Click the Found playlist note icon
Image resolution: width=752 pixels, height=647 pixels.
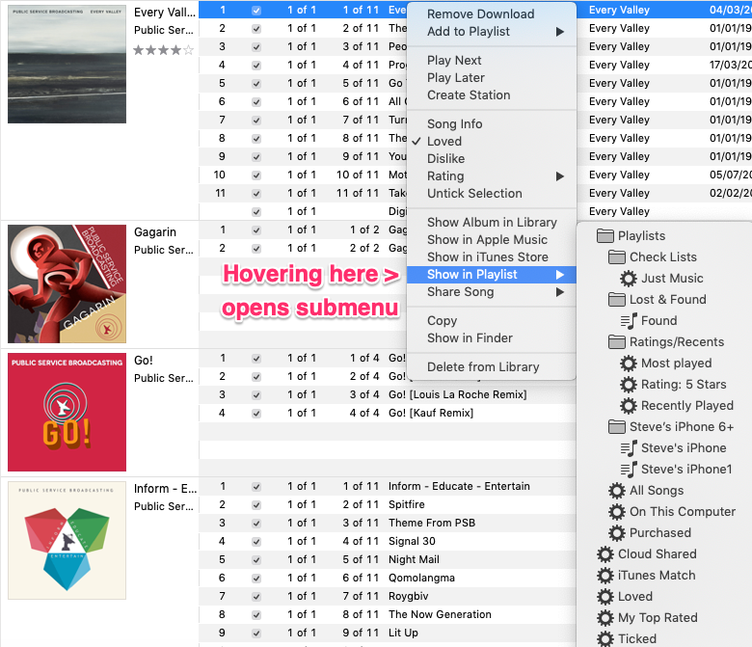[x=629, y=320]
